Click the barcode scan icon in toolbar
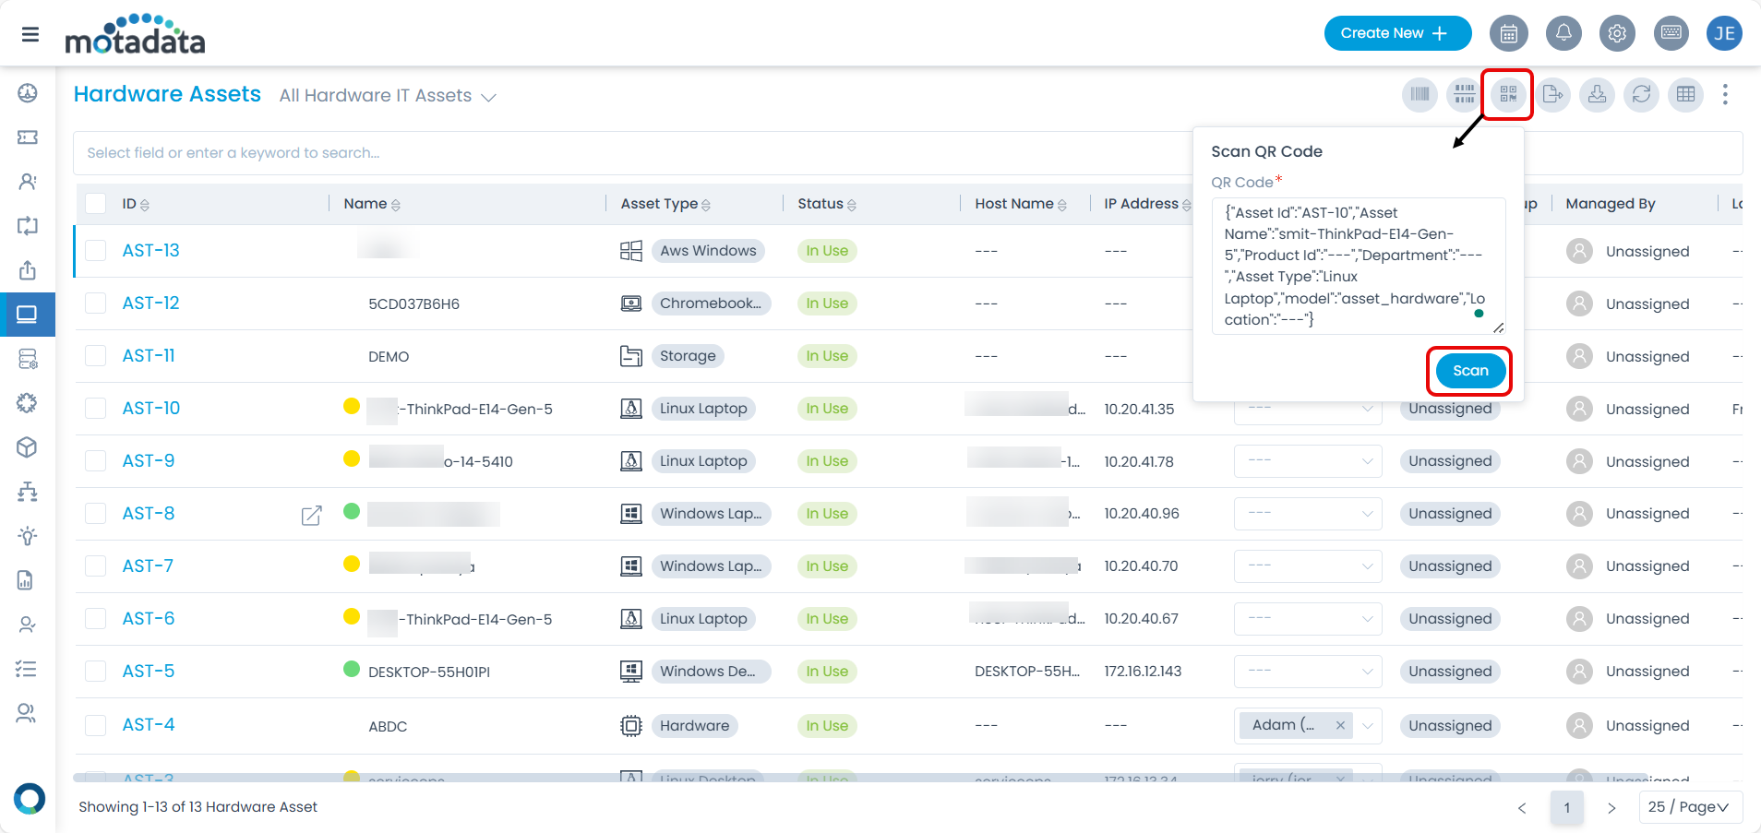The height and width of the screenshot is (833, 1761). (1420, 94)
